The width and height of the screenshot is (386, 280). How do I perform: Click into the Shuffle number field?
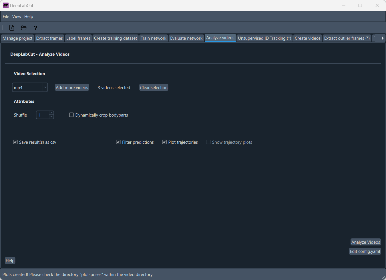(43, 115)
